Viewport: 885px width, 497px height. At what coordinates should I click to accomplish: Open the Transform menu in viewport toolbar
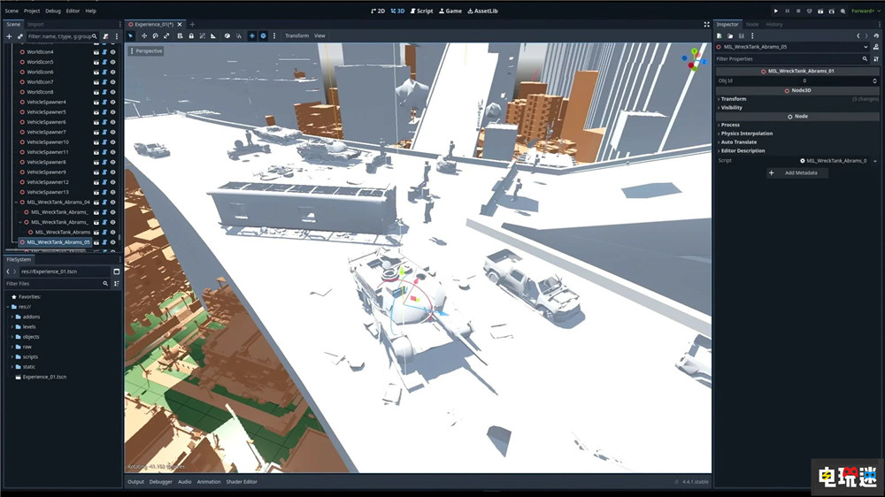click(x=296, y=35)
